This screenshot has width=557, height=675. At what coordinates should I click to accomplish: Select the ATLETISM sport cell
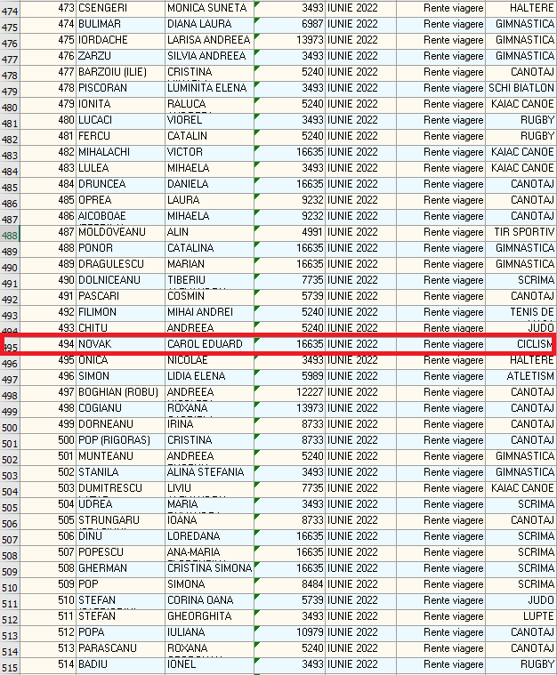coord(520,376)
